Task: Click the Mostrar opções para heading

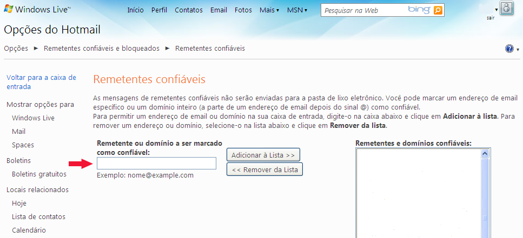Action: pos(41,105)
